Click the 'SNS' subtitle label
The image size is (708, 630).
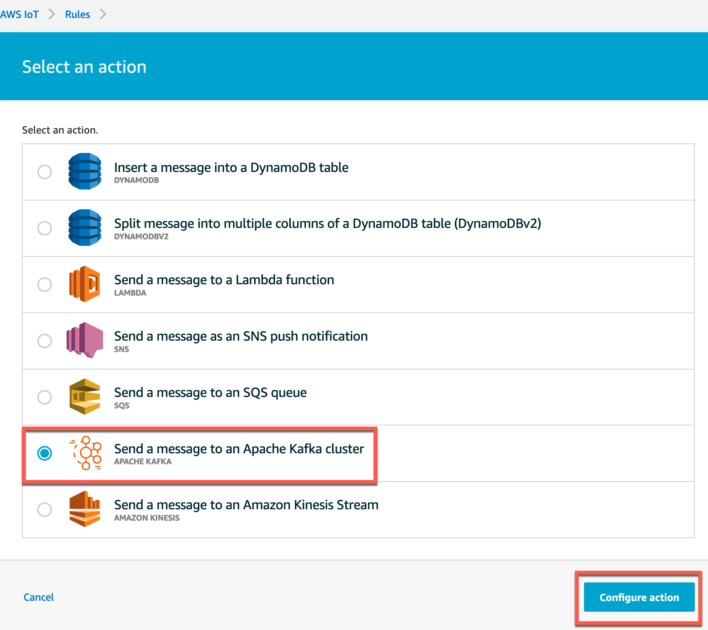pyautogui.click(x=121, y=349)
